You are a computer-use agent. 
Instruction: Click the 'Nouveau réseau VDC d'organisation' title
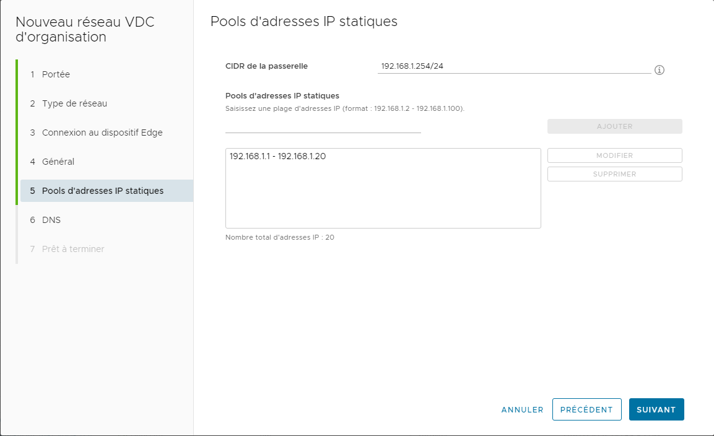tap(85, 29)
